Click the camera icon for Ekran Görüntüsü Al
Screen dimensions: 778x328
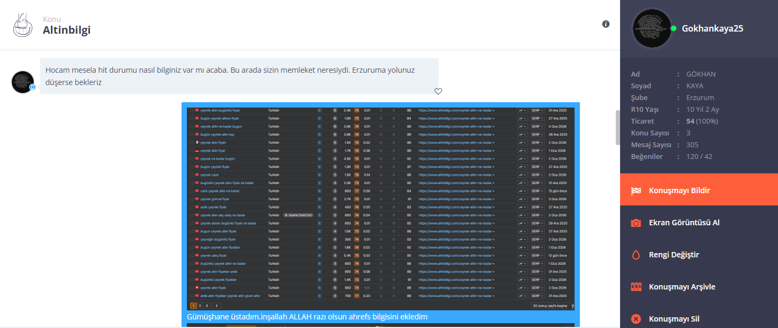pos(636,223)
